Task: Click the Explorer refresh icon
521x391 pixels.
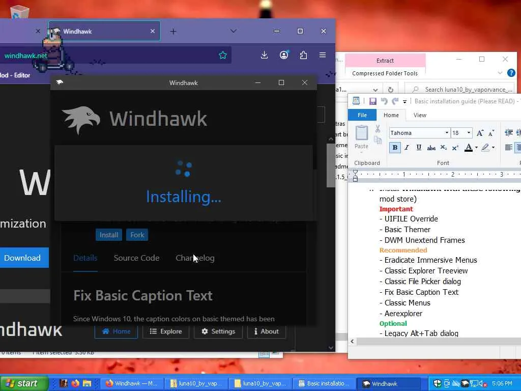Action: [x=391, y=90]
